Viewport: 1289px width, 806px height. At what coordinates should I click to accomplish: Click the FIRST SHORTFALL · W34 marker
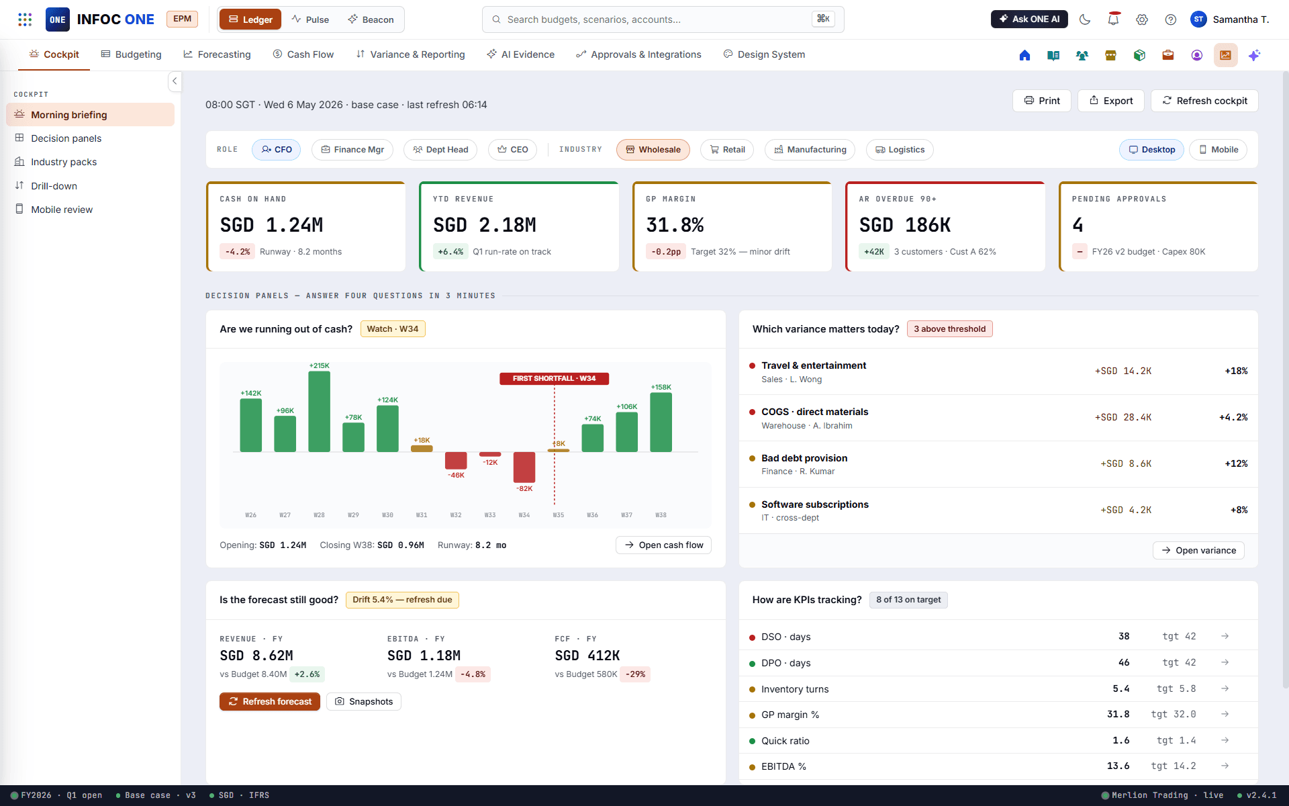554,379
